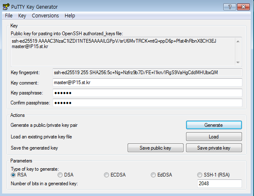Click the question mark help button
The height and width of the screenshot is (196, 254).
230,7
